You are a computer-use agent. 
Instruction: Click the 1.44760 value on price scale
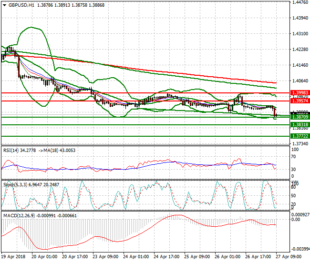click(300, 3)
